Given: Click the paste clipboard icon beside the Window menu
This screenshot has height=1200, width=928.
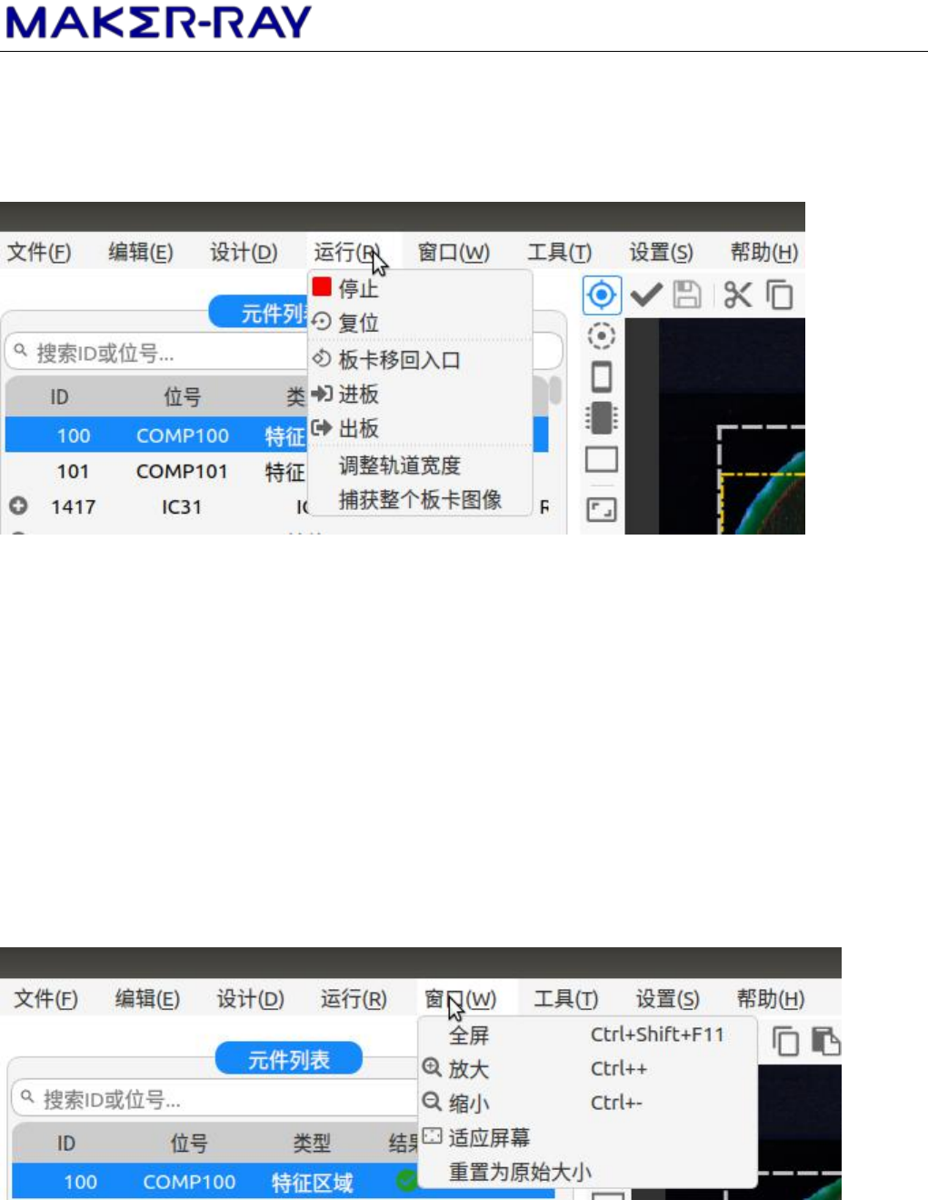Looking at the screenshot, I should [826, 1041].
